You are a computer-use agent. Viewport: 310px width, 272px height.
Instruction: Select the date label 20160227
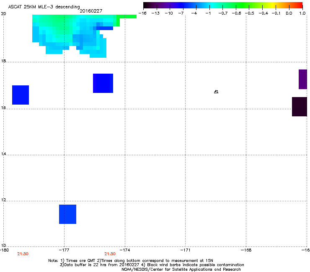[x=91, y=11]
